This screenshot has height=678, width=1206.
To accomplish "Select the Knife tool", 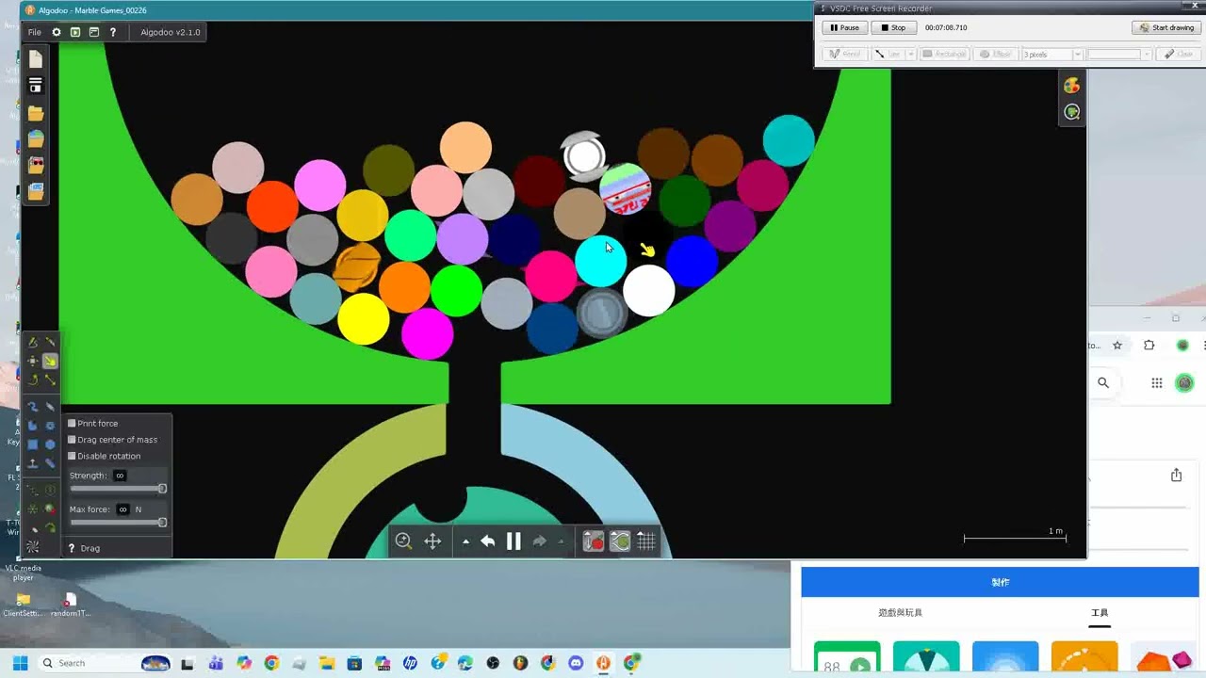I will point(51,342).
